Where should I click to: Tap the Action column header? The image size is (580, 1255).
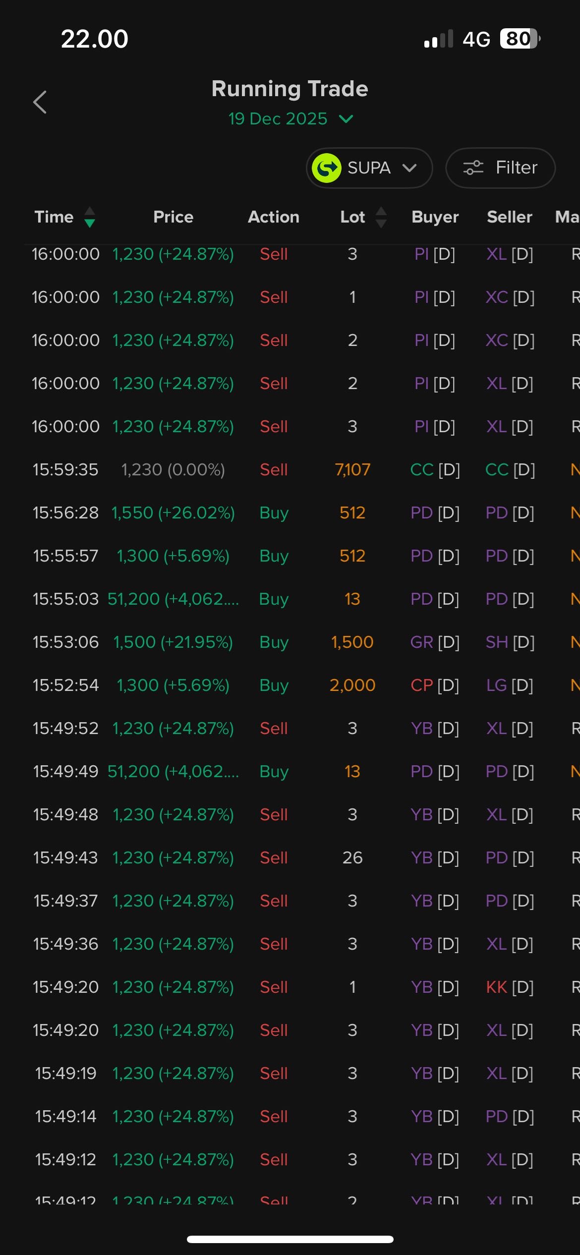(x=274, y=217)
